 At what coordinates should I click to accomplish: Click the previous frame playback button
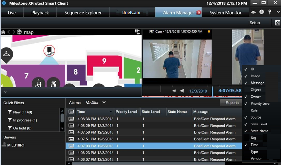174,91
